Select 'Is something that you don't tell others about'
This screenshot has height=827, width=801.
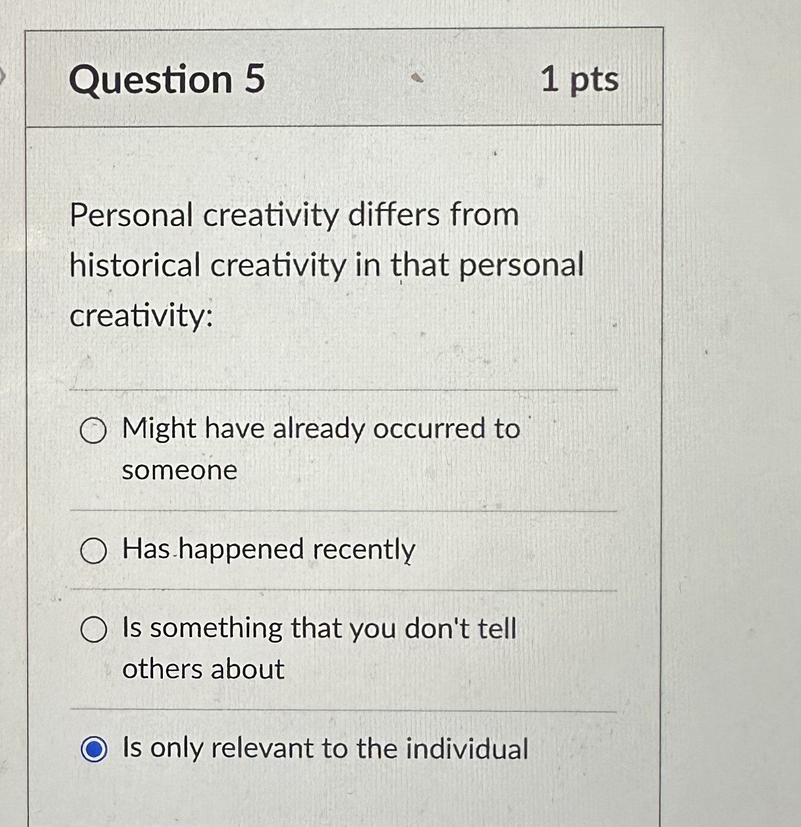(95, 629)
